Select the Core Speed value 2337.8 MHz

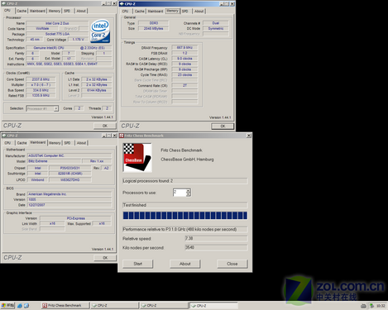pyautogui.click(x=41, y=79)
